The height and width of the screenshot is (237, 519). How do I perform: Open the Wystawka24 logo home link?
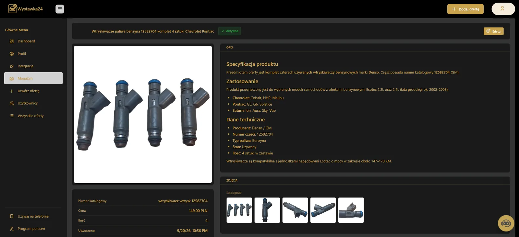[x=26, y=9]
